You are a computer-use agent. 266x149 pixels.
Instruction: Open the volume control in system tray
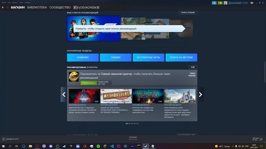coord(243,146)
